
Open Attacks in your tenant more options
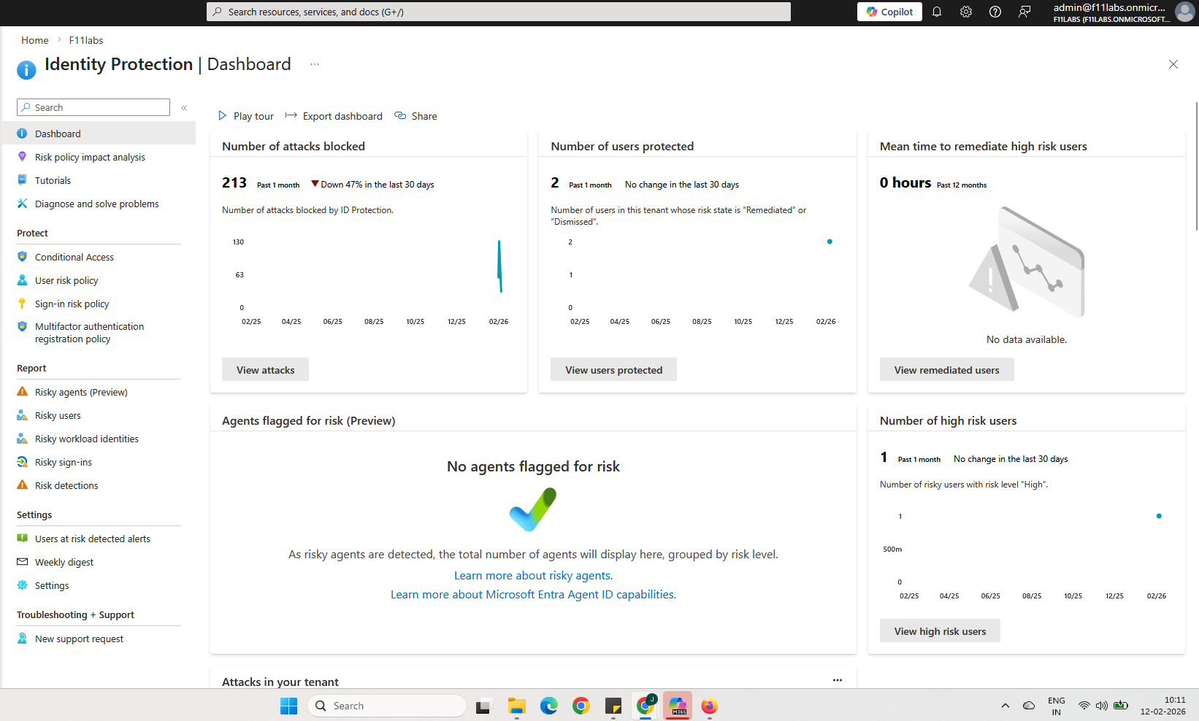[x=837, y=680]
